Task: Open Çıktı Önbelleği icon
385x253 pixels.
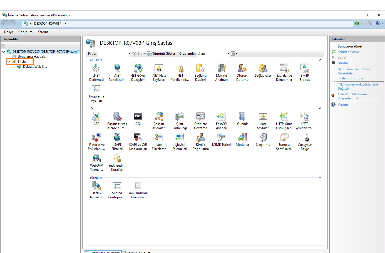Action: (180, 116)
